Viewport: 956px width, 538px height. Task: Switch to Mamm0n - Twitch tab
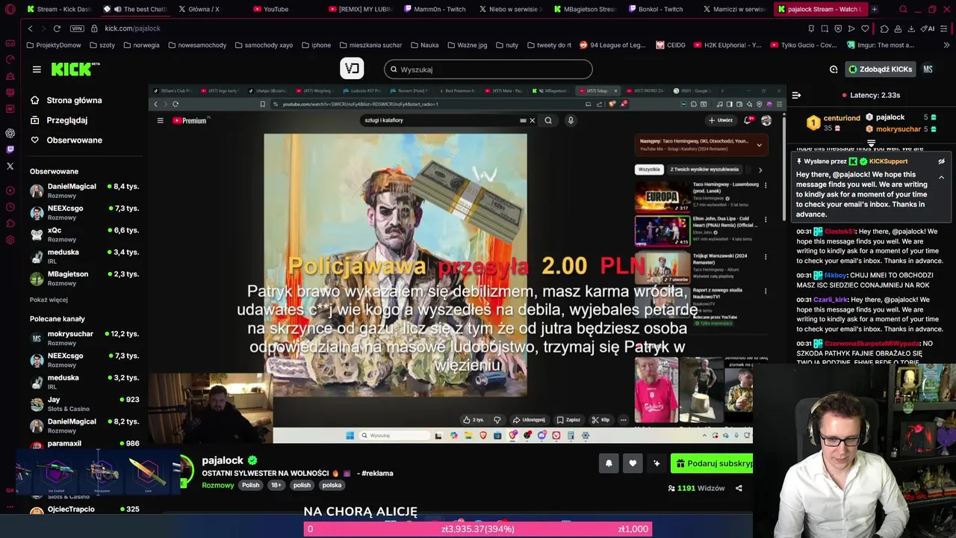tap(435, 9)
